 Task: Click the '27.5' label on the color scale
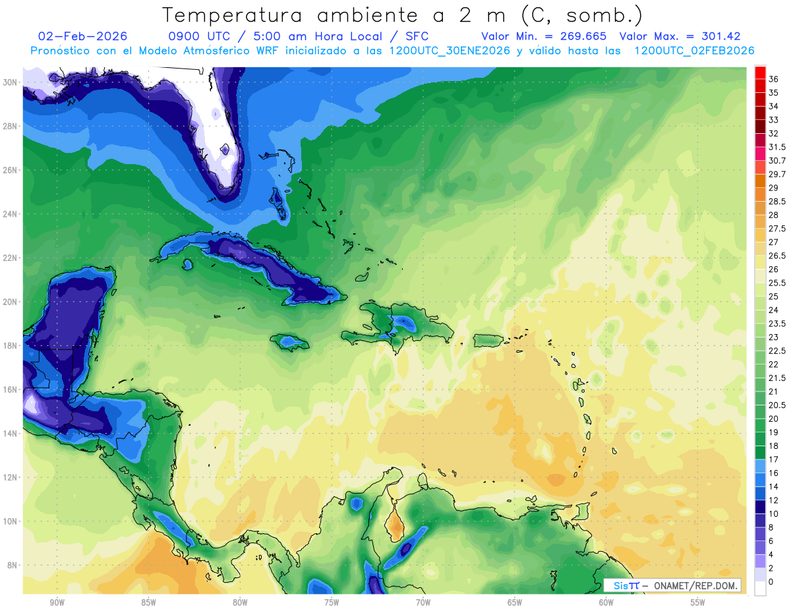pyautogui.click(x=777, y=229)
